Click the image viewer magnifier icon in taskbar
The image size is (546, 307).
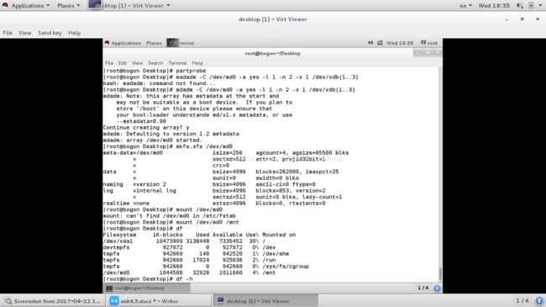click(8, 301)
